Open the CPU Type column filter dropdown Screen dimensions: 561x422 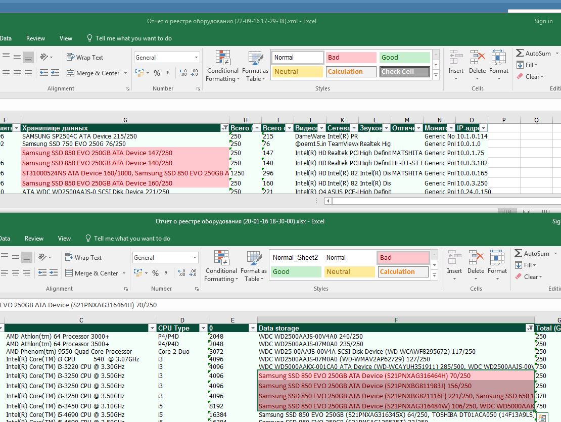[x=203, y=328]
